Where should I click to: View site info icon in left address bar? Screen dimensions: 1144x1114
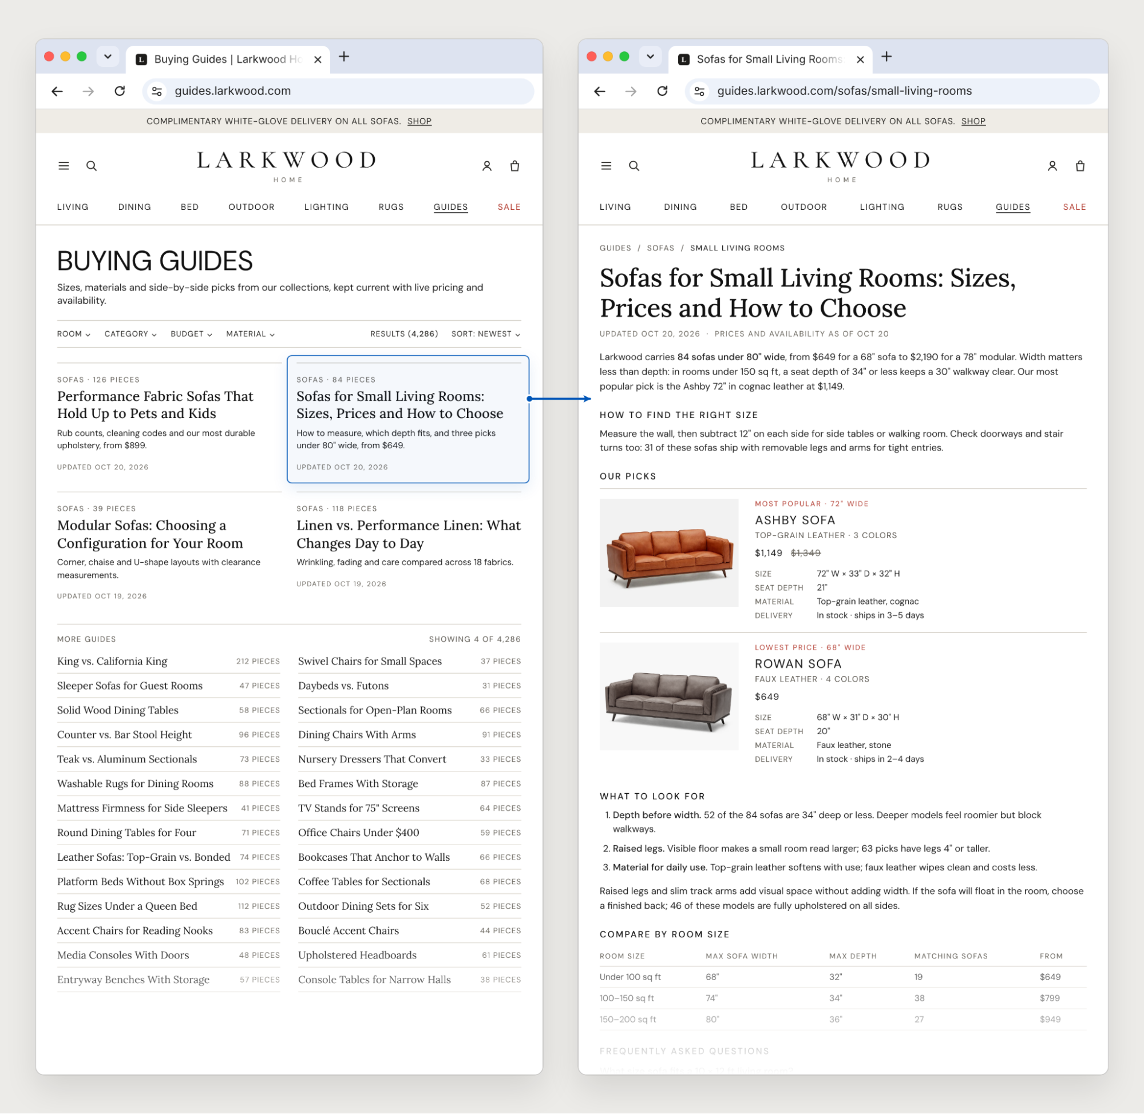pyautogui.click(x=157, y=91)
